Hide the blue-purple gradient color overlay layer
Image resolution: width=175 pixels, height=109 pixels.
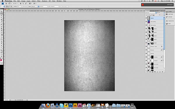coord(146,22)
